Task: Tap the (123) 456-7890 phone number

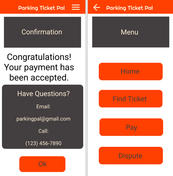Action: (43, 143)
